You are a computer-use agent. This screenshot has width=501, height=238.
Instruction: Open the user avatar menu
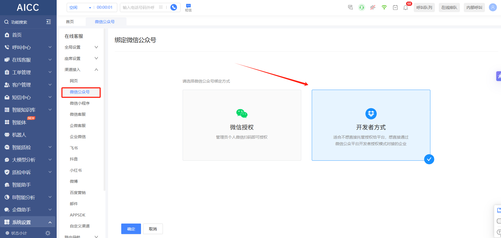point(493,7)
